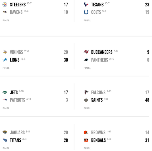Click the Panthers team logo

(x=86, y=60)
